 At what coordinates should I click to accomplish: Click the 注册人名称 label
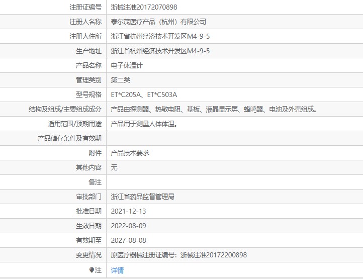click(x=85, y=22)
